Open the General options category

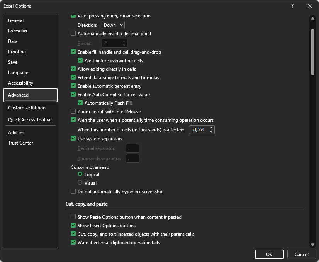[30, 20]
